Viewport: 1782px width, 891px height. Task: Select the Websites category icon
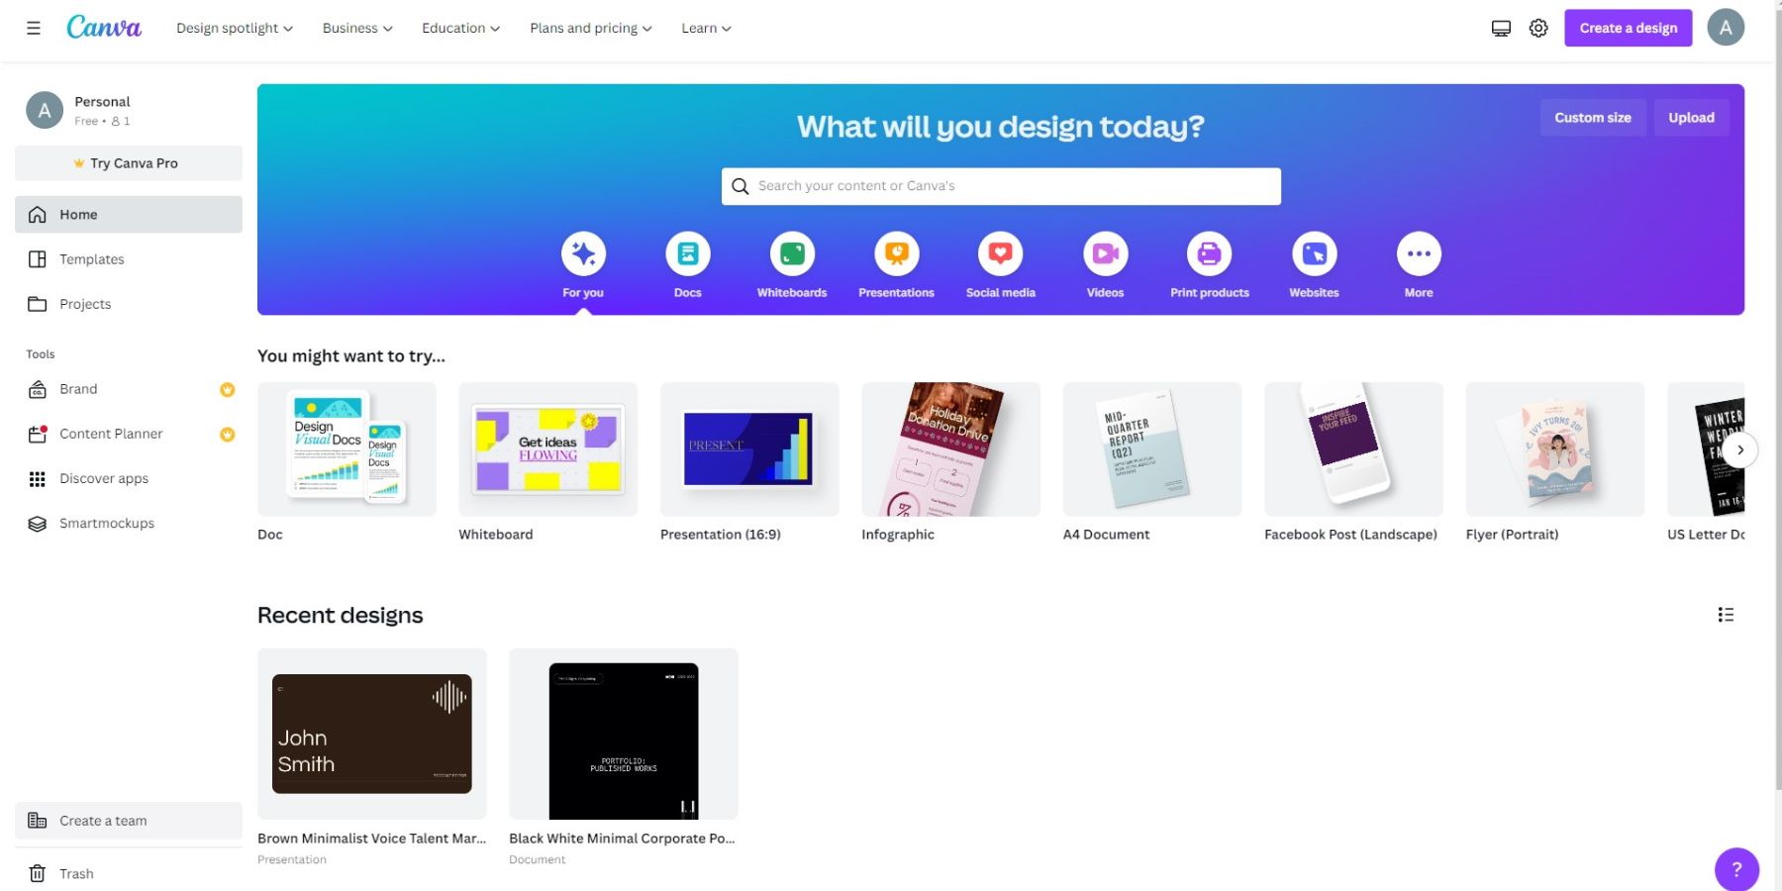tap(1314, 252)
